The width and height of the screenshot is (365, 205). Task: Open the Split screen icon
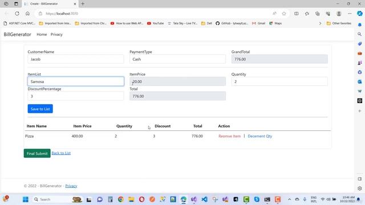(297, 14)
